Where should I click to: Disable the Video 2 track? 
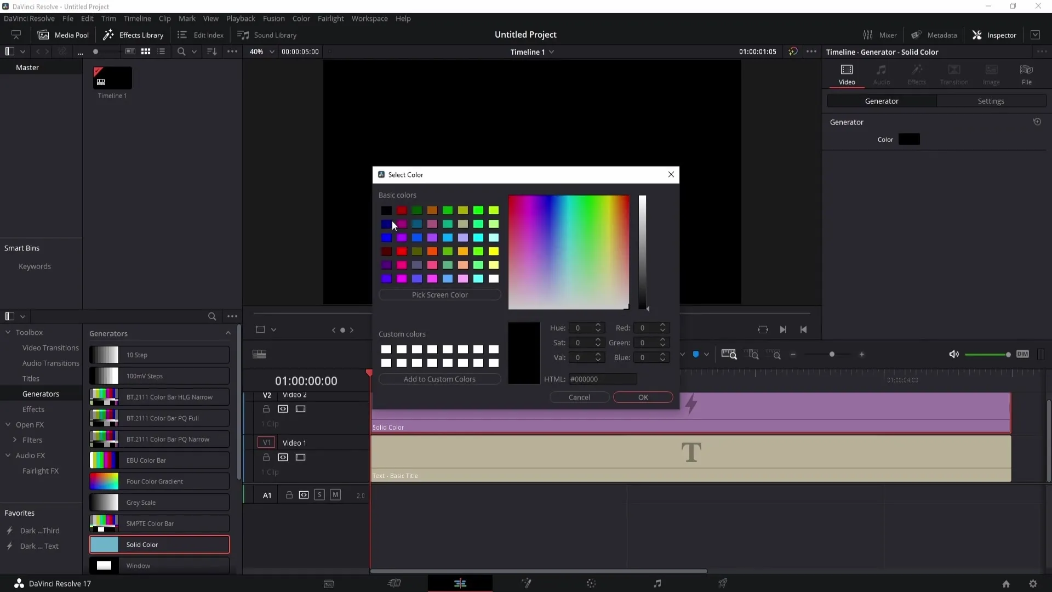coord(300,409)
